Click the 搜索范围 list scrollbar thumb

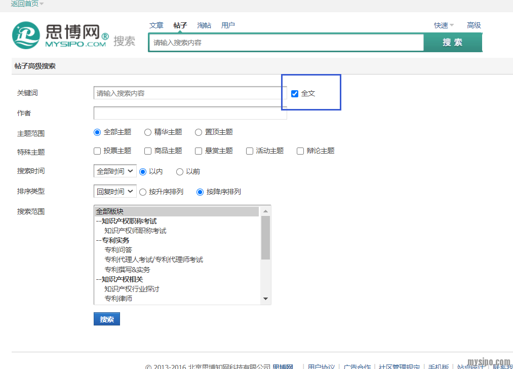pos(266,237)
